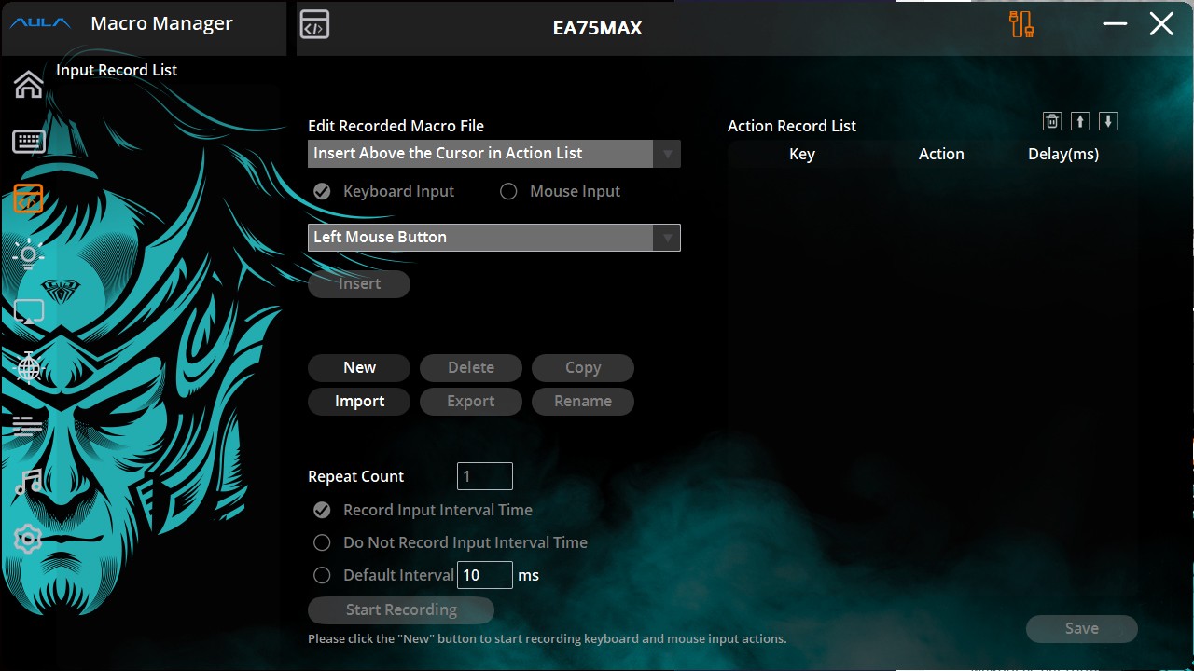Move action up with the up arrow
1194x671 pixels.
click(1080, 121)
